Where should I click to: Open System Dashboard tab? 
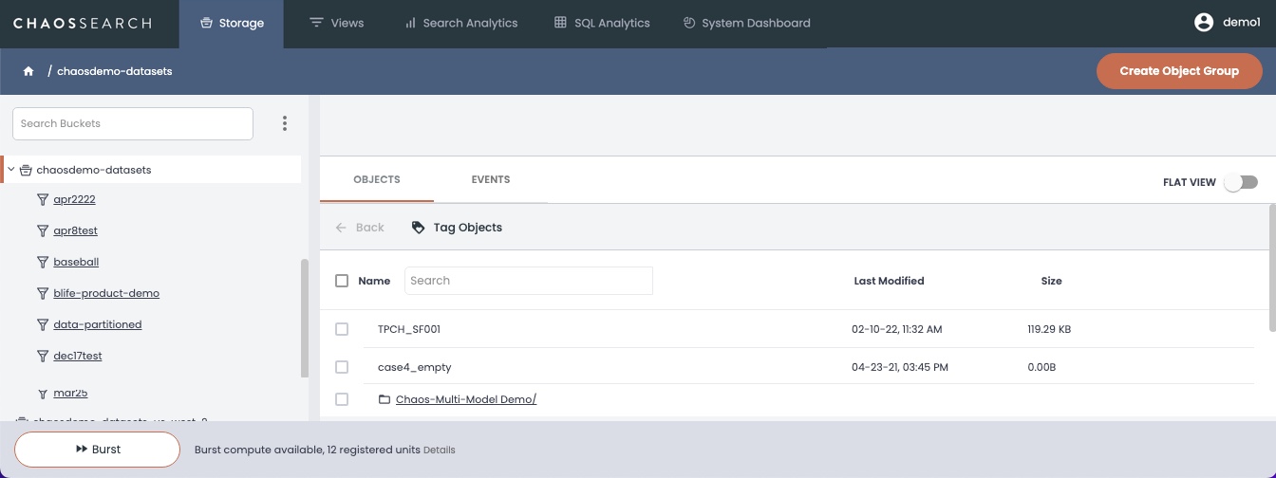coord(746,23)
